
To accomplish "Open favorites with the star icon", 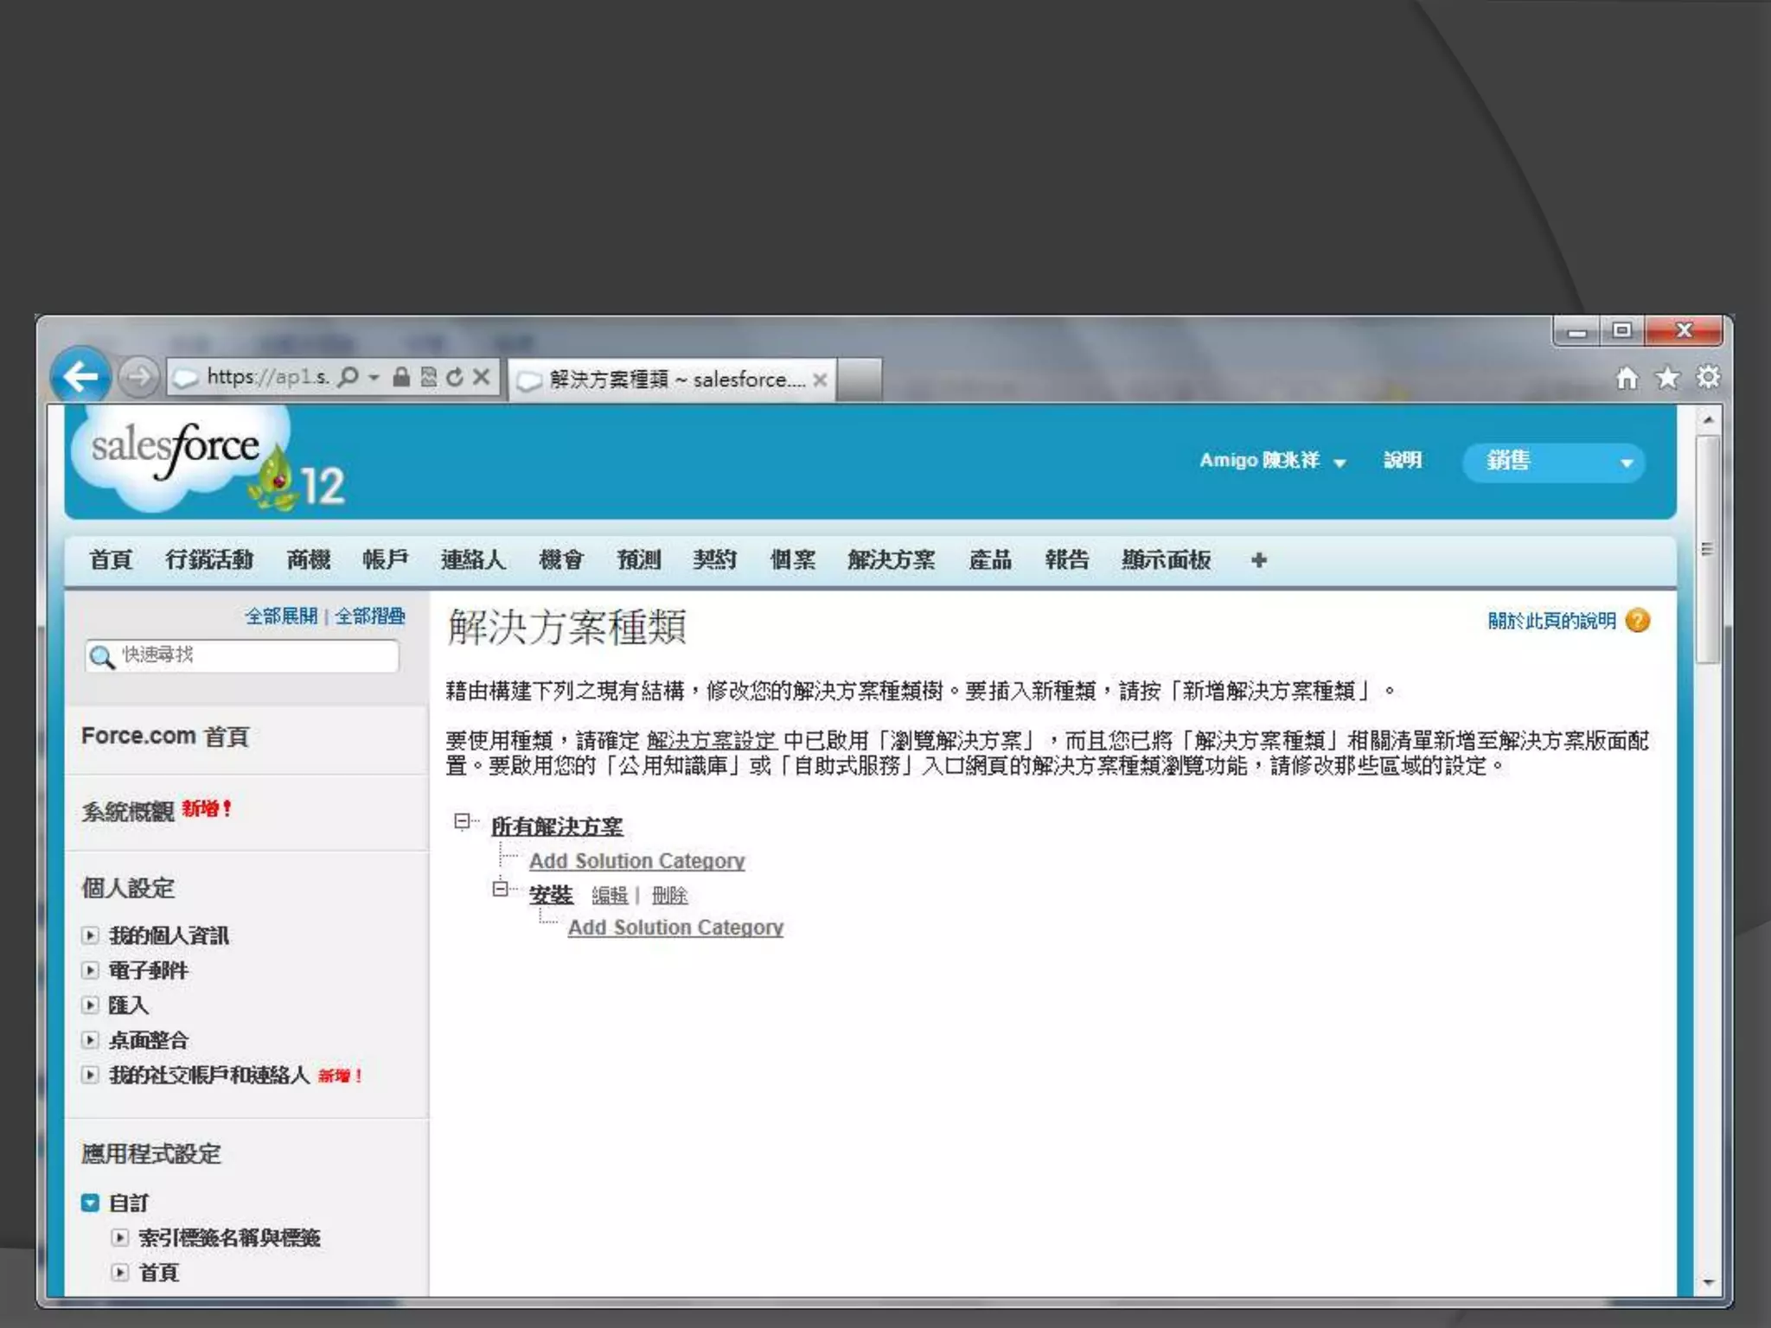I will tap(1667, 378).
